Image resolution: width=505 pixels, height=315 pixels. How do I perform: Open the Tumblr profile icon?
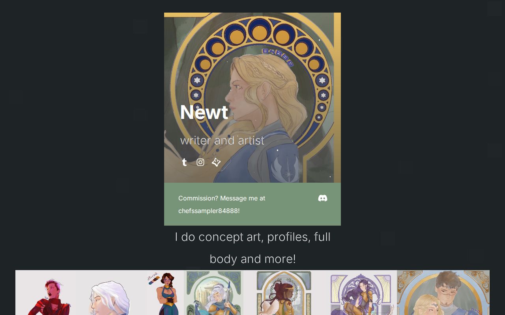tap(184, 162)
